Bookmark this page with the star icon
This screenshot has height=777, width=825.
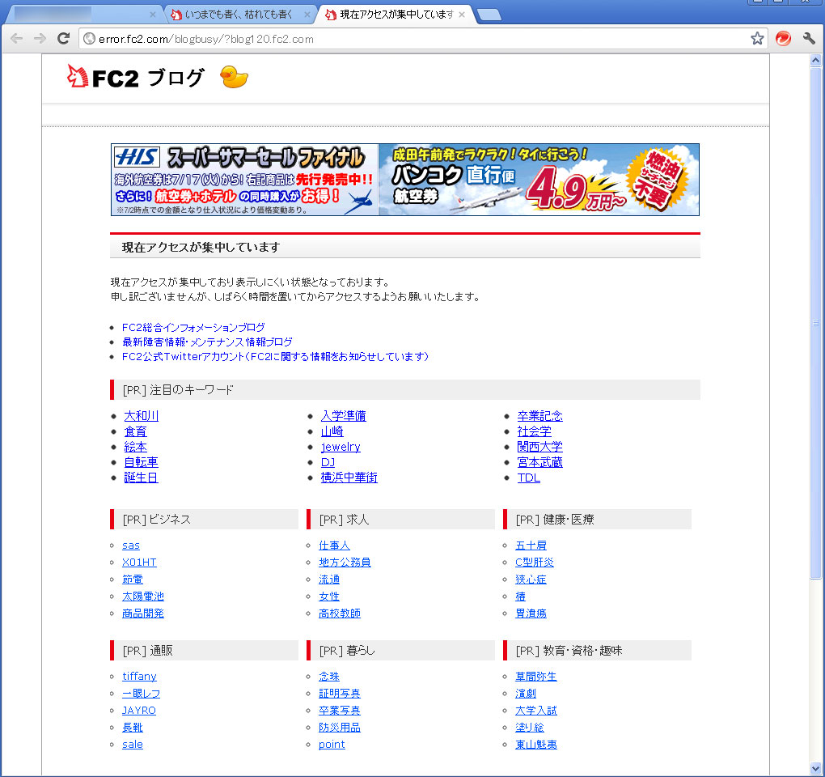[x=757, y=39]
